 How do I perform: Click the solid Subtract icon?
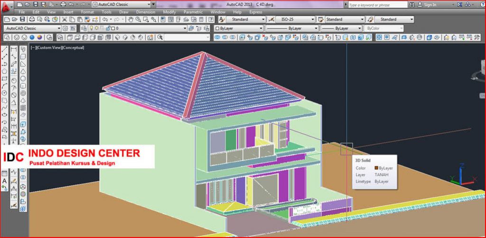click(225, 37)
